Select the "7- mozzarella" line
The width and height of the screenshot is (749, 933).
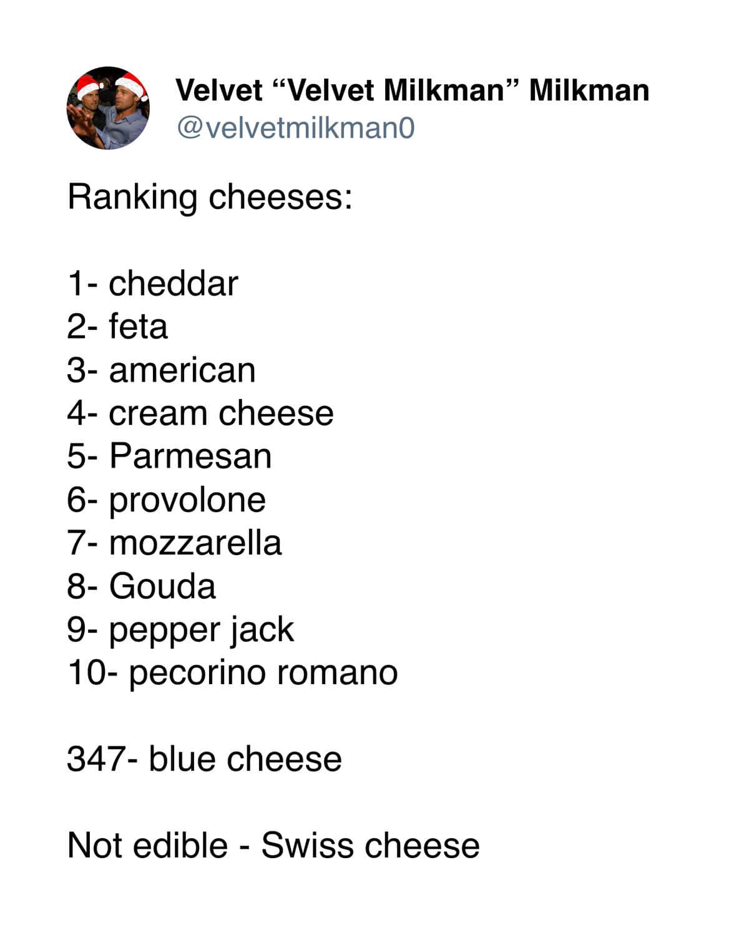coord(174,543)
